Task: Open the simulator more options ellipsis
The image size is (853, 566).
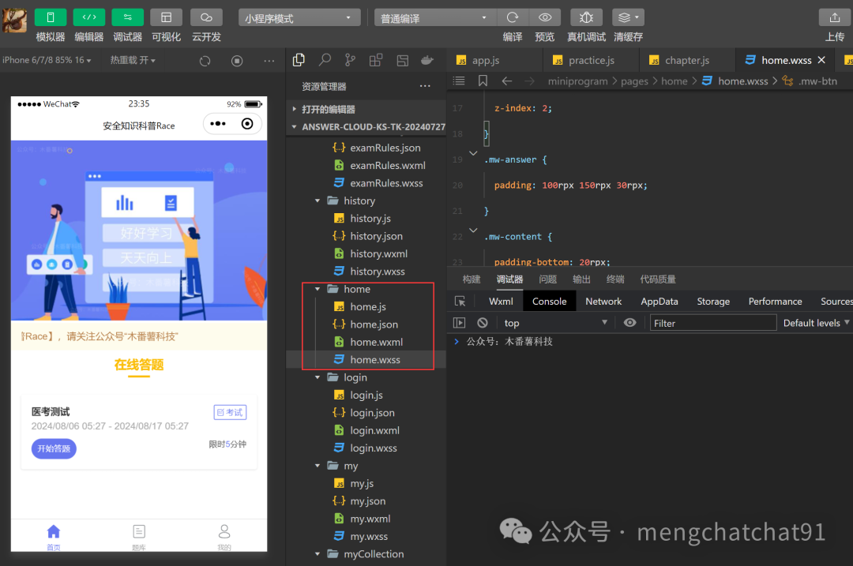Action: (x=269, y=61)
